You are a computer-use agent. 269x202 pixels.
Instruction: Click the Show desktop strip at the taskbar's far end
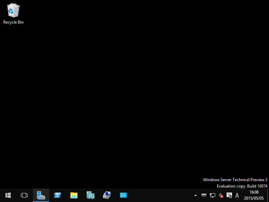(x=268, y=195)
